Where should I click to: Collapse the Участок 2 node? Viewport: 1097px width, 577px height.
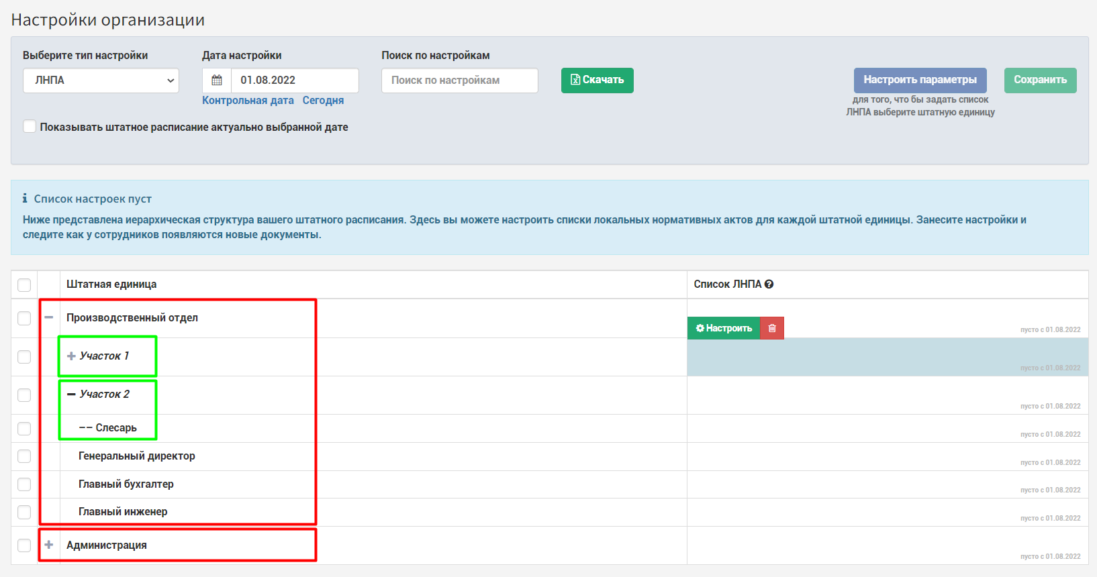coord(71,395)
